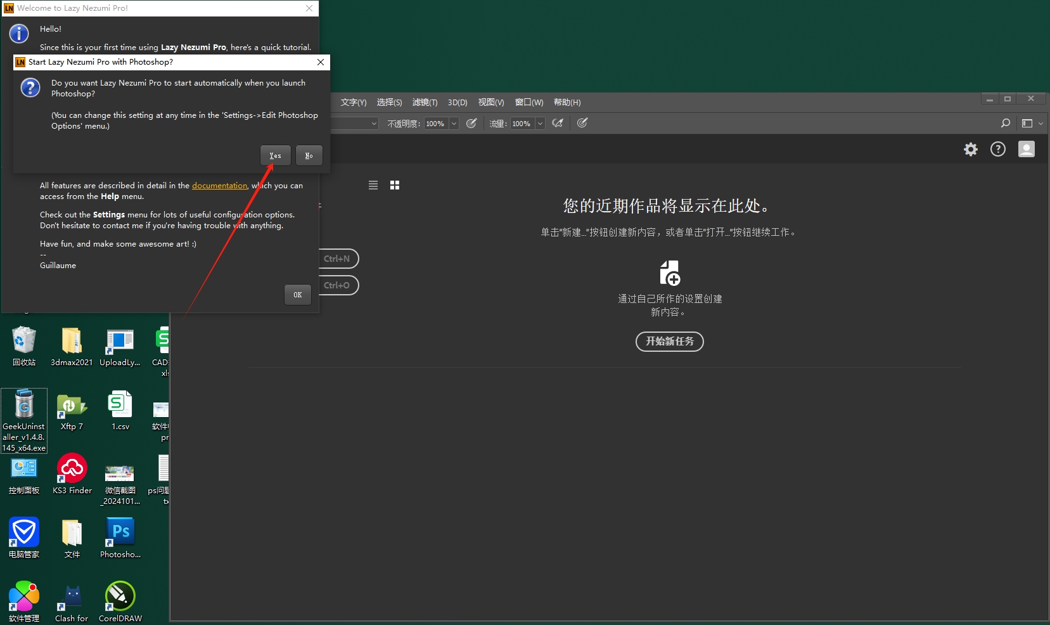Open the 帮助(H) menu in Photoshop
The height and width of the screenshot is (625, 1050).
point(567,102)
